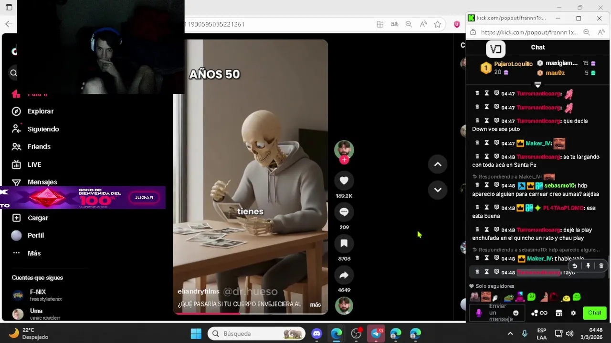Delete the 04:48 Maker_IV 't hable valo' message
This screenshot has height=343, width=611.
(x=477, y=258)
